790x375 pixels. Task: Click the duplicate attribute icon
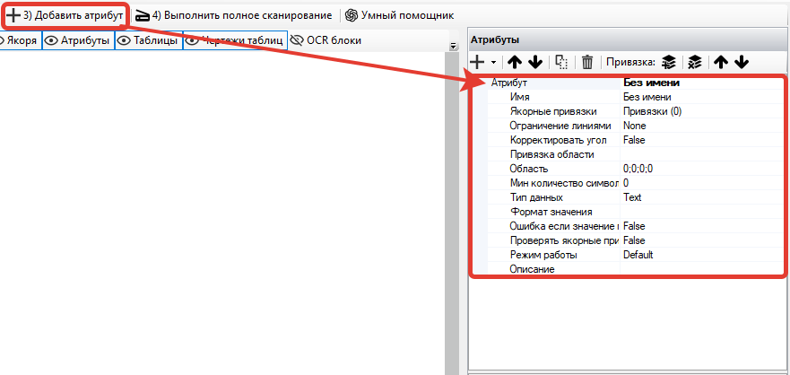click(x=562, y=62)
